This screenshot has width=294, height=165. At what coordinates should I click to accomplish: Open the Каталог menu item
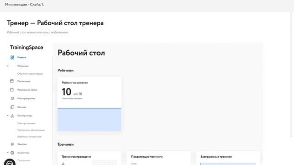click(x=22, y=107)
